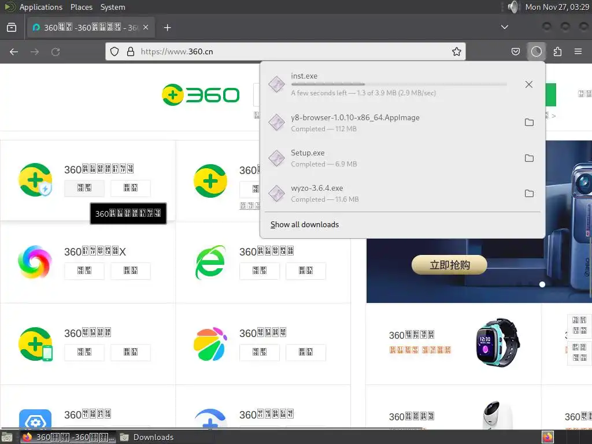The width and height of the screenshot is (592, 444).
Task: Open the tracking protection shield icon
Action: pos(114,51)
